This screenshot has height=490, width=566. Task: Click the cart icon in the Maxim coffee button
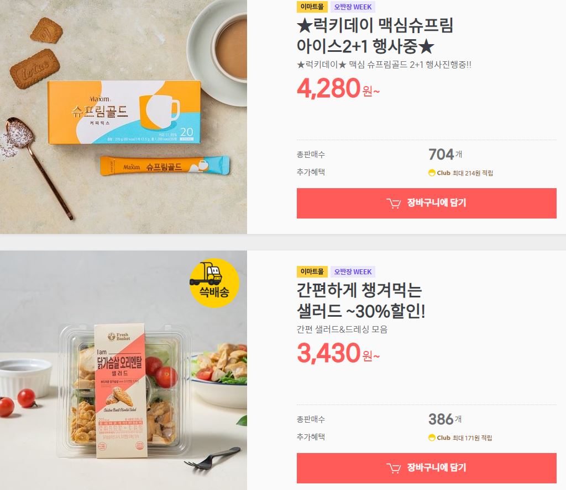(394, 204)
